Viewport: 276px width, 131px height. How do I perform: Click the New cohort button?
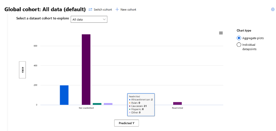point(126,10)
